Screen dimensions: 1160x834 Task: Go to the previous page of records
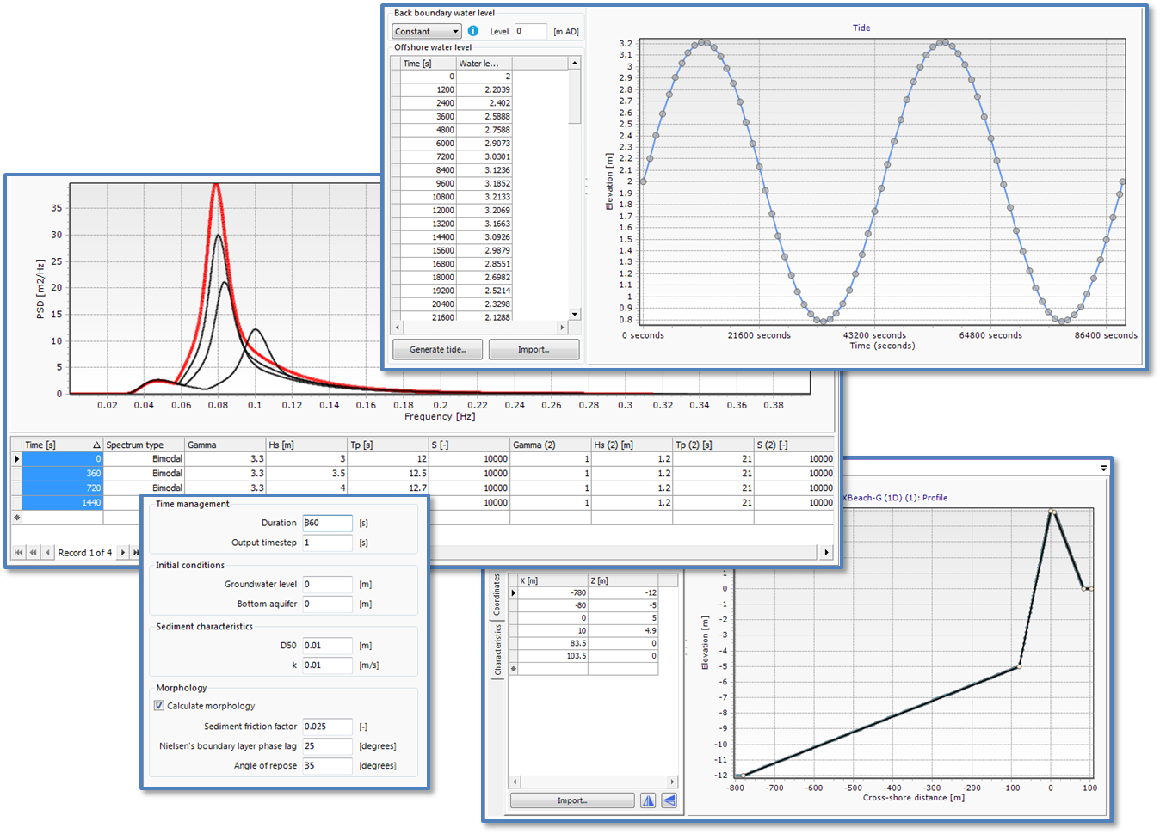pos(33,552)
